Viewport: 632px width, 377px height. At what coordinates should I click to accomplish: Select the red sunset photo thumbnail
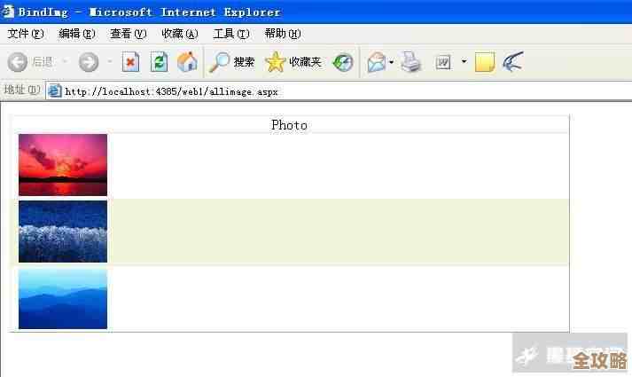pyautogui.click(x=63, y=165)
